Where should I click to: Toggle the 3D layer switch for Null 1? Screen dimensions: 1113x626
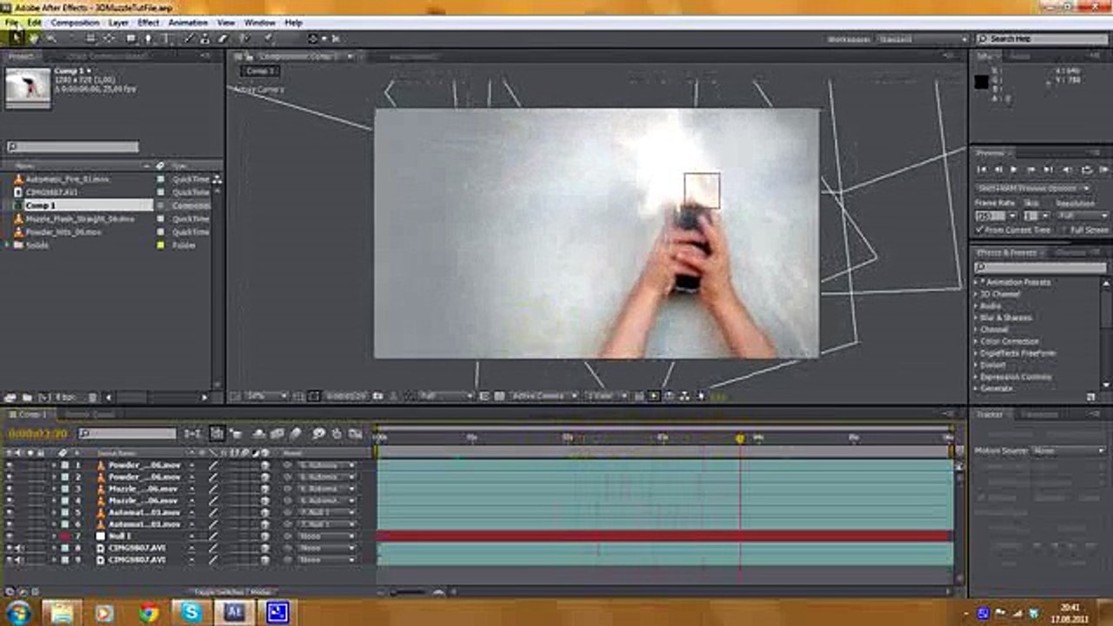click(x=264, y=536)
